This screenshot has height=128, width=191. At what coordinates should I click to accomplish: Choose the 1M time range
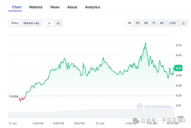(146, 23)
